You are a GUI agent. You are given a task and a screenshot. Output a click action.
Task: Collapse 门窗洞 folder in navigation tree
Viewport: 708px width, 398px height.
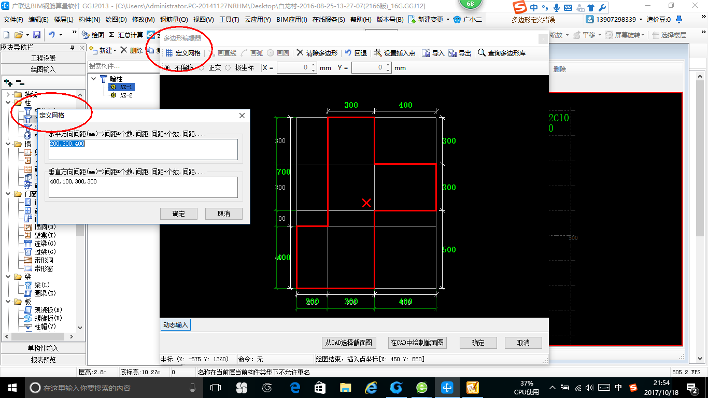(8, 194)
